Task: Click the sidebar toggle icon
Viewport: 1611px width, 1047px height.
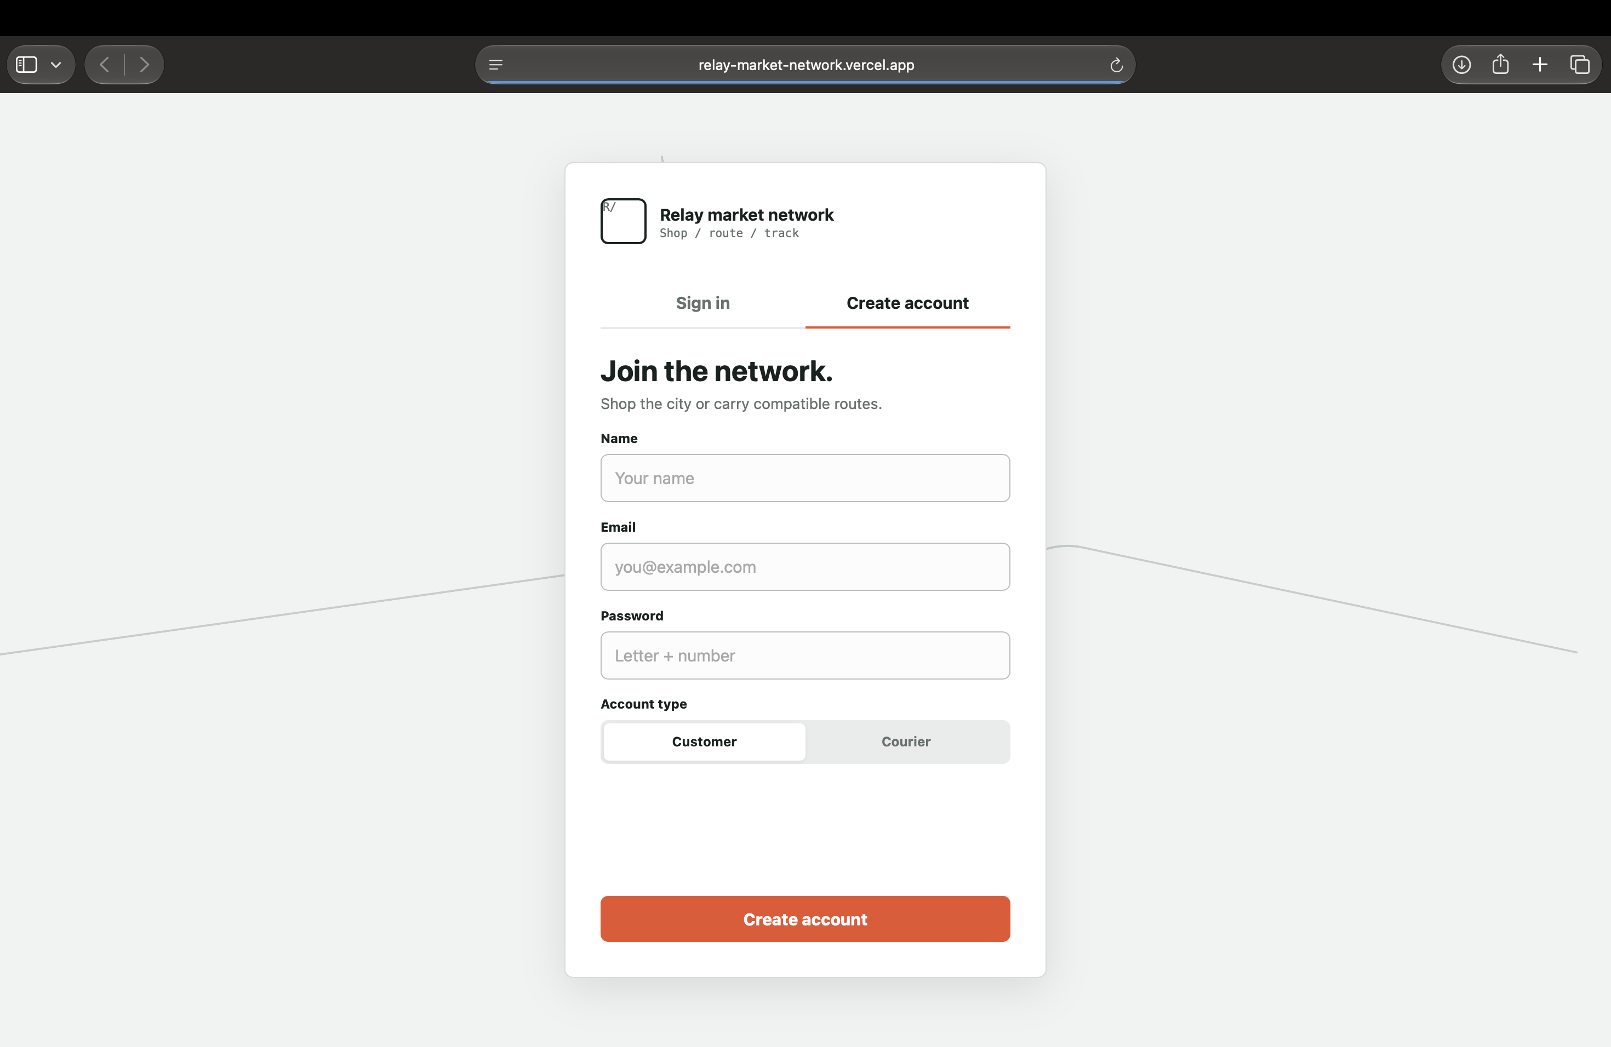Action: tap(26, 65)
